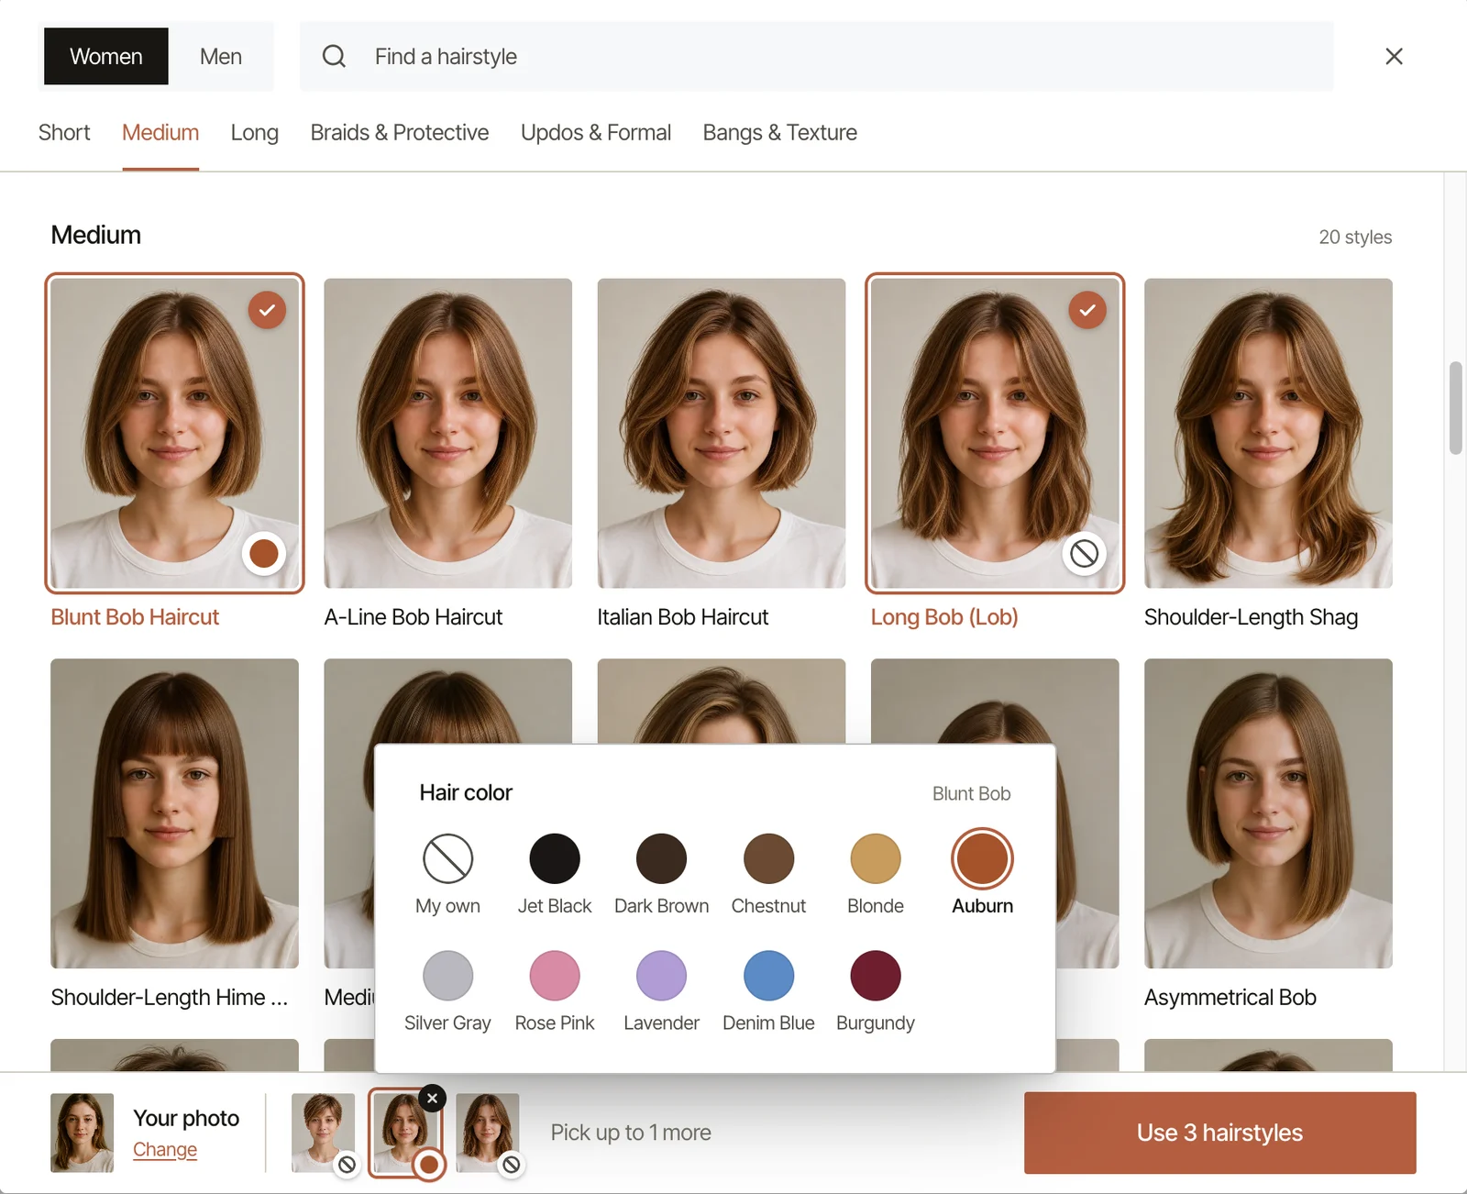Viewport: 1467px width, 1194px height.
Task: Click the Change photo link
Action: tap(165, 1149)
